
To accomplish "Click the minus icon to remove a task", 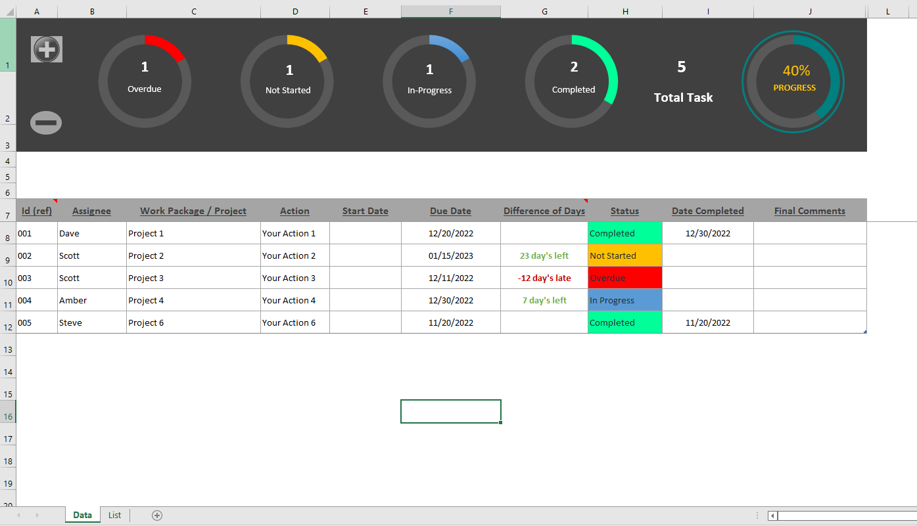I will [x=46, y=123].
